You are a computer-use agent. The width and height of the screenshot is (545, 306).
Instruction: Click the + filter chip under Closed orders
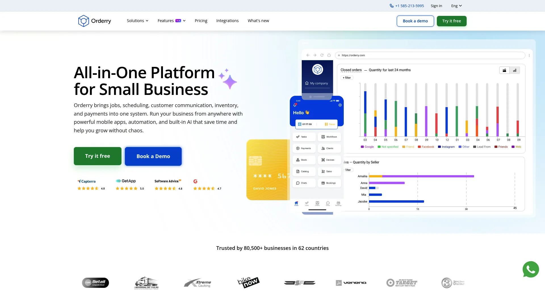click(347, 78)
